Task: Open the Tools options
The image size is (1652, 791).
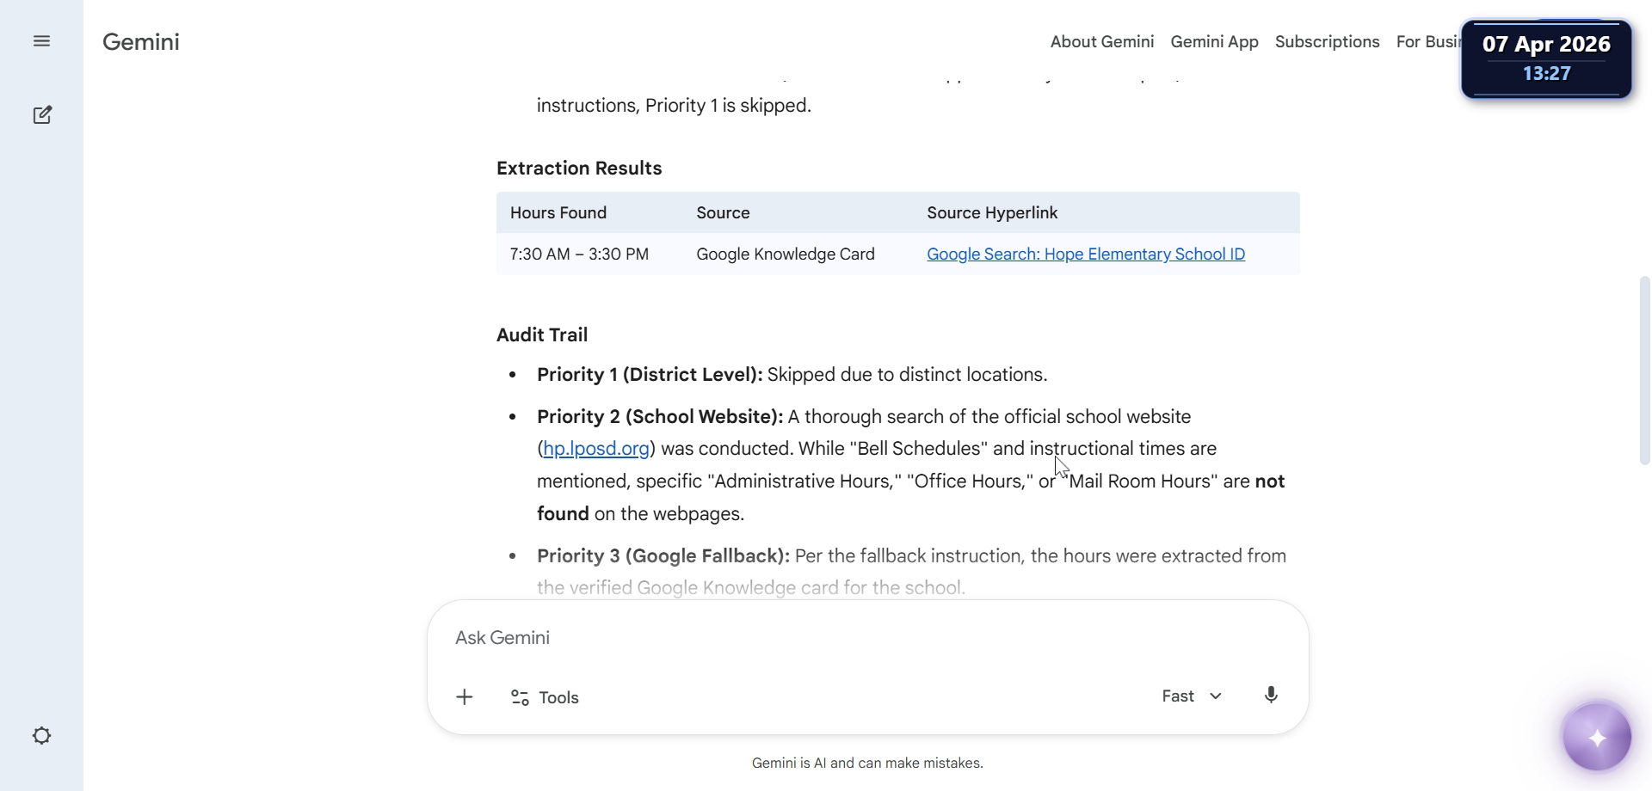Action: [x=545, y=697]
